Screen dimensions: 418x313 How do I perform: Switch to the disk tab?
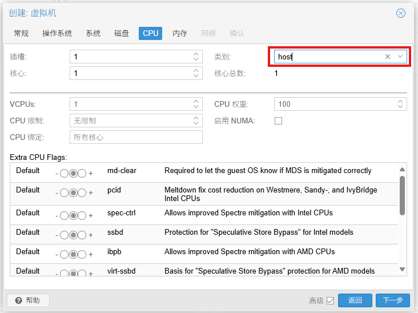coord(122,33)
